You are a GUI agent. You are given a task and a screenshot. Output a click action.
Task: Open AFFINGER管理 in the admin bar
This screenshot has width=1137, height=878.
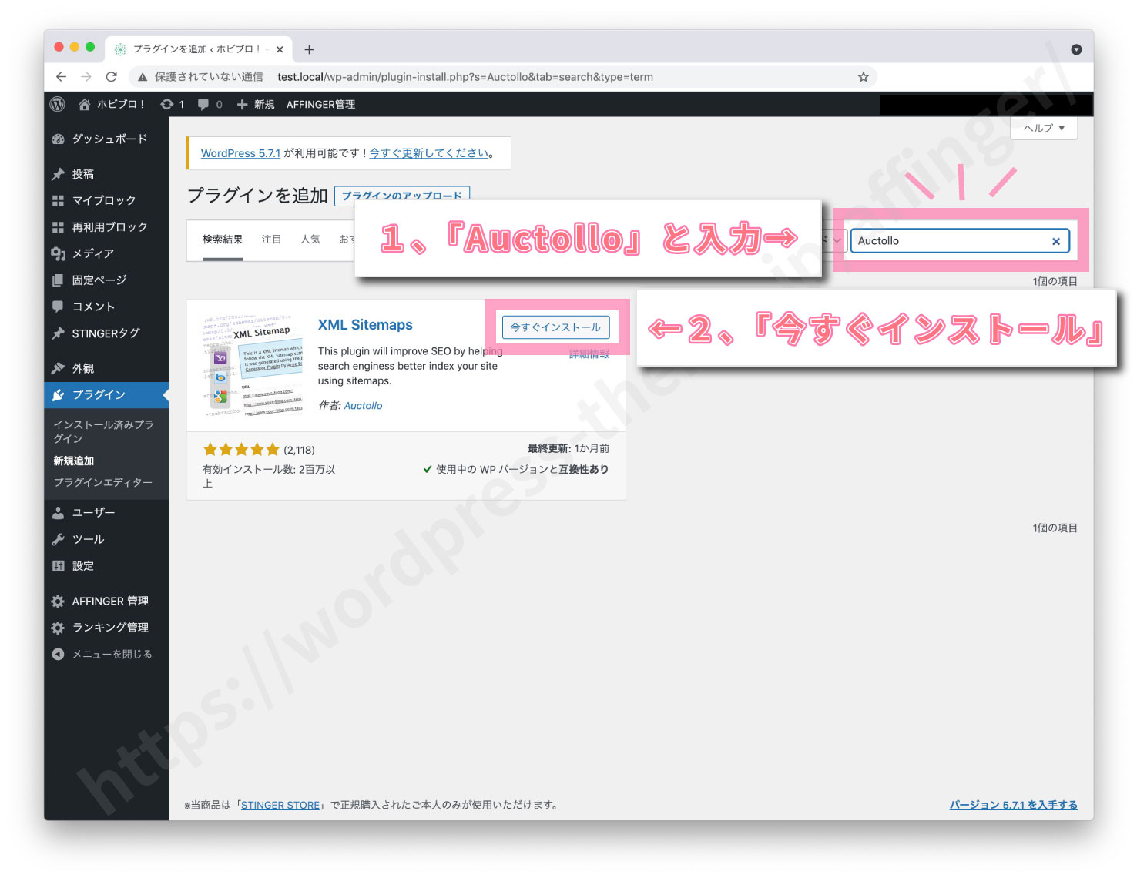coord(320,104)
